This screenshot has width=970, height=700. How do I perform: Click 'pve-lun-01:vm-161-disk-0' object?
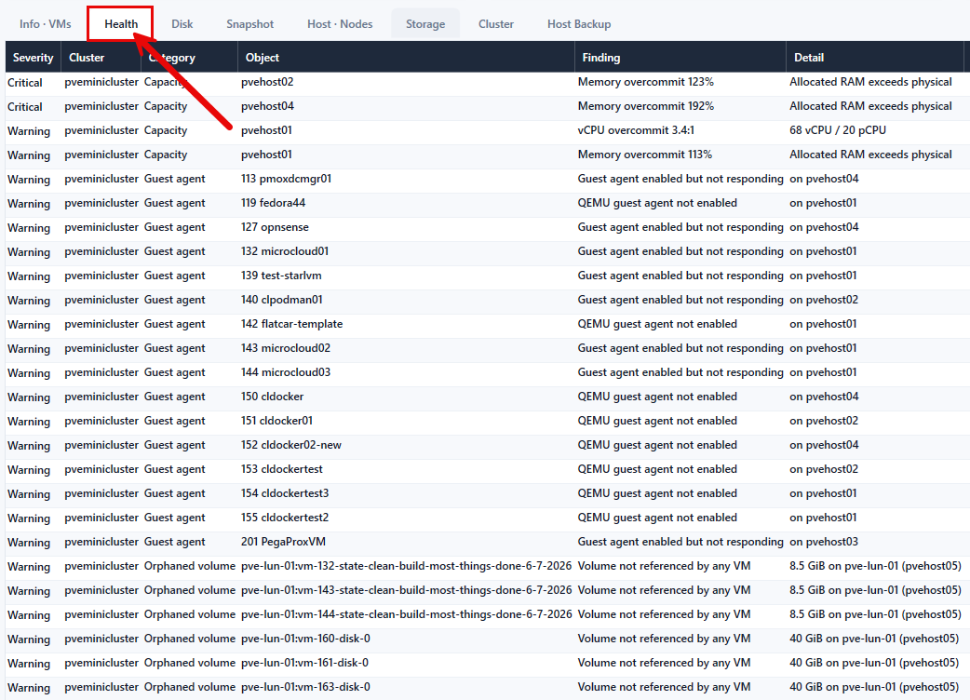click(304, 662)
